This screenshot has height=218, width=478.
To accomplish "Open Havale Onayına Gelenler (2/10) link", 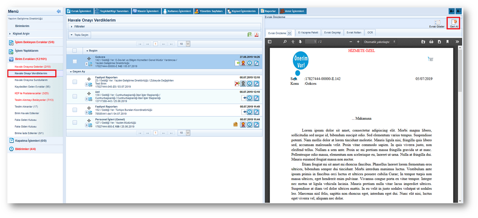I will click(x=32, y=67).
